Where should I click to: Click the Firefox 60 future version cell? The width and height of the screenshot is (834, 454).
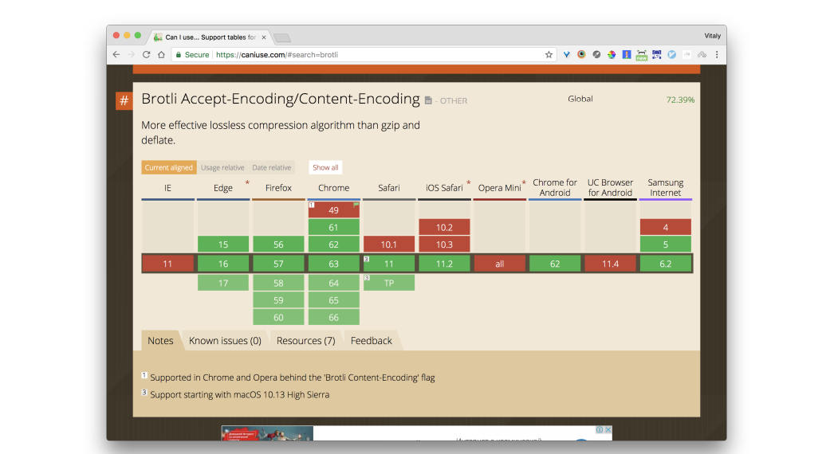(x=278, y=317)
